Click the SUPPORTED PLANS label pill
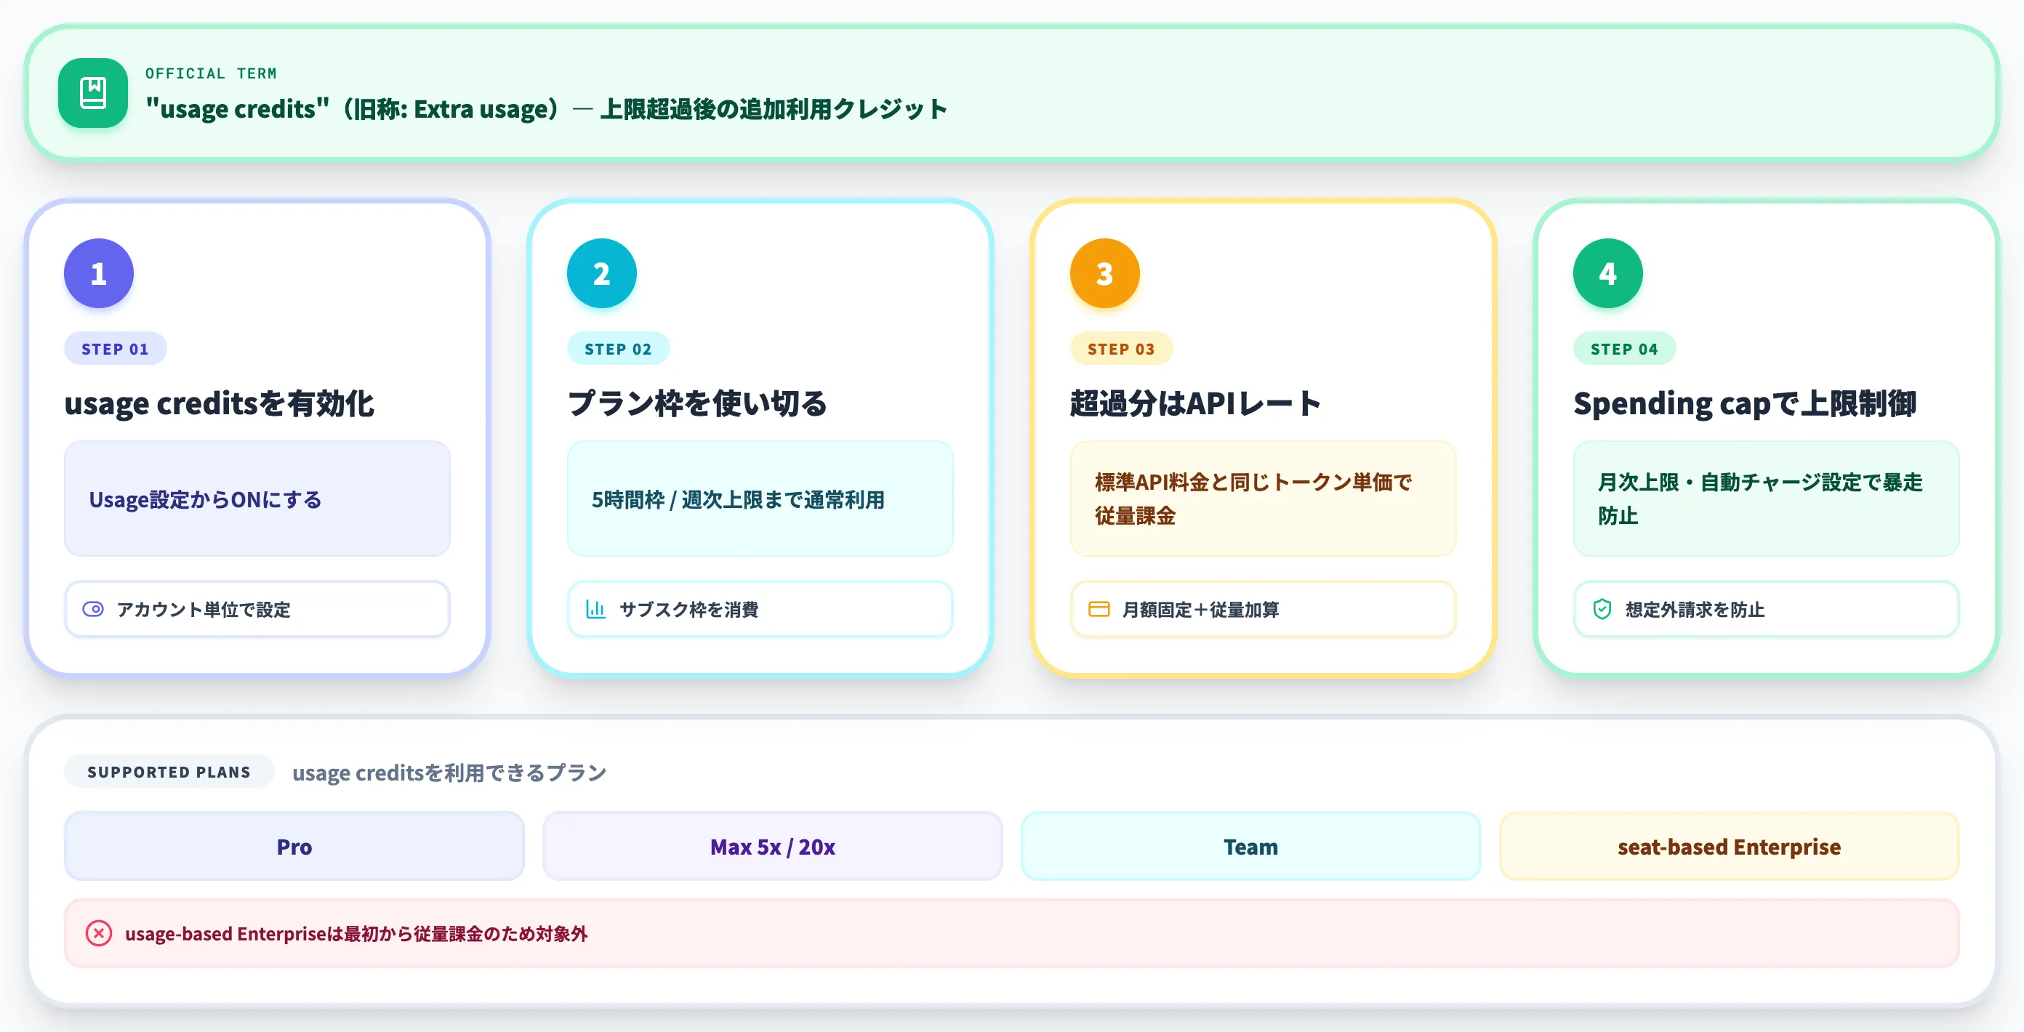Image resolution: width=2024 pixels, height=1032 pixels. point(169,771)
